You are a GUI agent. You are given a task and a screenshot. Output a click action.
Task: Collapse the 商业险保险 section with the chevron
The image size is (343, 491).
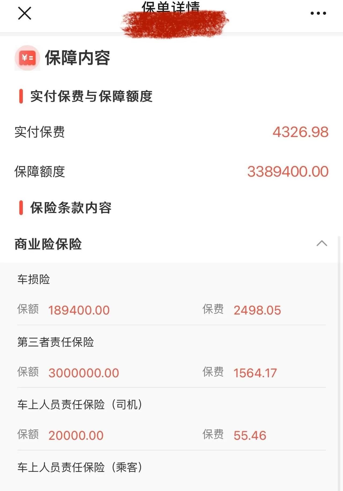[322, 243]
